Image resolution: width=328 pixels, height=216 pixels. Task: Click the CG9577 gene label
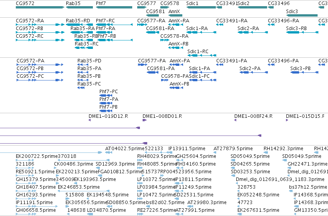point(146,3)
